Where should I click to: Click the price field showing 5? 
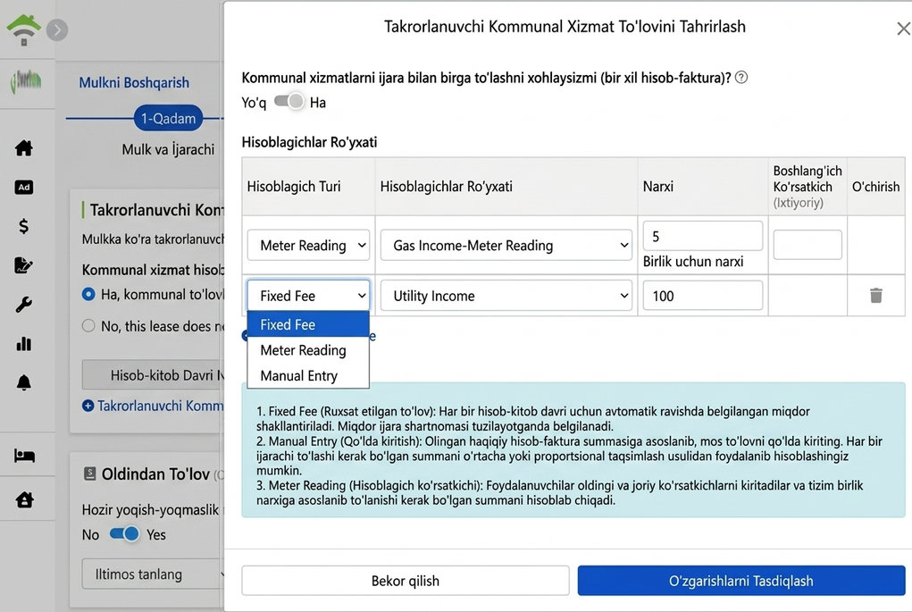click(703, 236)
